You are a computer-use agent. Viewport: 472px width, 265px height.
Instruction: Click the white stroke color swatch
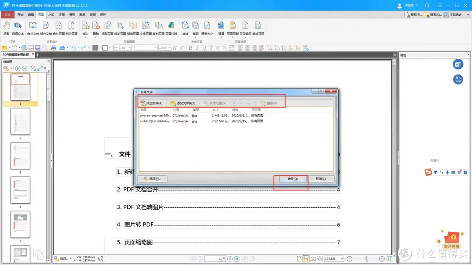[105, 48]
